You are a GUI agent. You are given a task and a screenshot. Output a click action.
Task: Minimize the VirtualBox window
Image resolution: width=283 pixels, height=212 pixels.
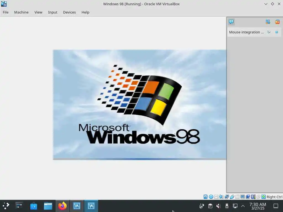[x=266, y=4]
